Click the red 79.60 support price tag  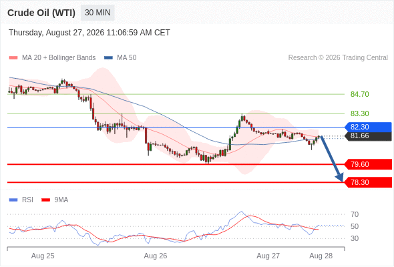368,164
